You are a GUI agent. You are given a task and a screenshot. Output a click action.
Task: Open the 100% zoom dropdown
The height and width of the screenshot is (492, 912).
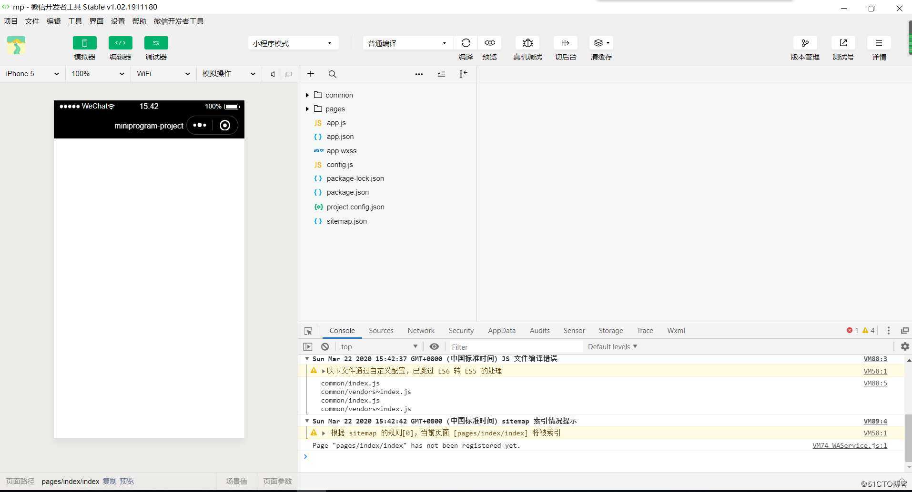click(x=98, y=74)
